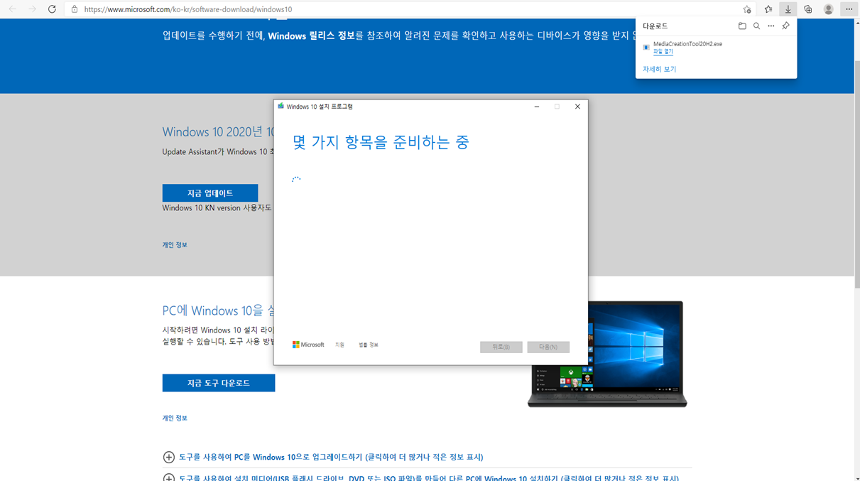Click the 개인 정보 link under 지금 도구 다운로드
This screenshot has height=481, width=860.
point(175,418)
